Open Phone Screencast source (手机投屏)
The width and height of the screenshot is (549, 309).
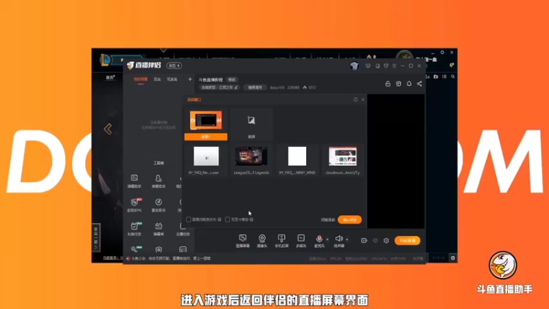click(x=281, y=241)
